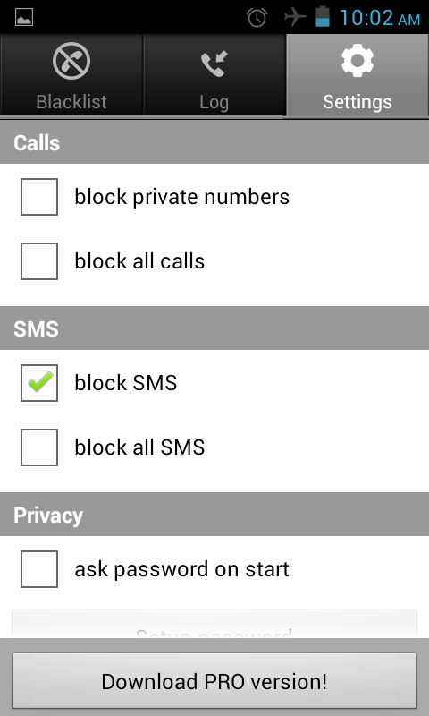Image resolution: width=429 pixels, height=716 pixels.
Task: Tap the incoming call Log icon
Action: tap(214, 64)
